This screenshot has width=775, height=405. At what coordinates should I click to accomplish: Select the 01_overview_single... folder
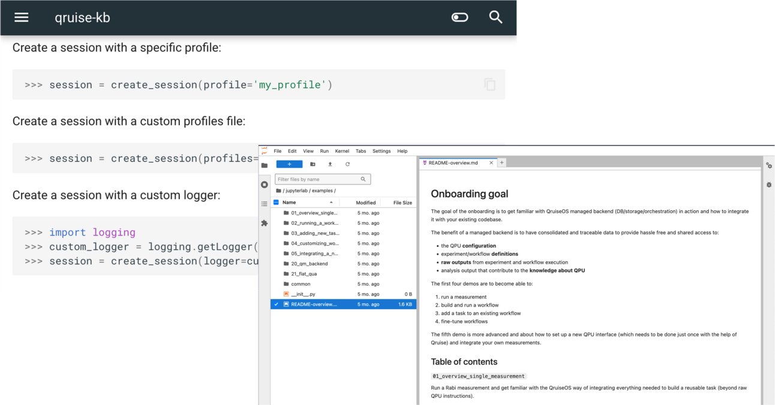click(344, 213)
